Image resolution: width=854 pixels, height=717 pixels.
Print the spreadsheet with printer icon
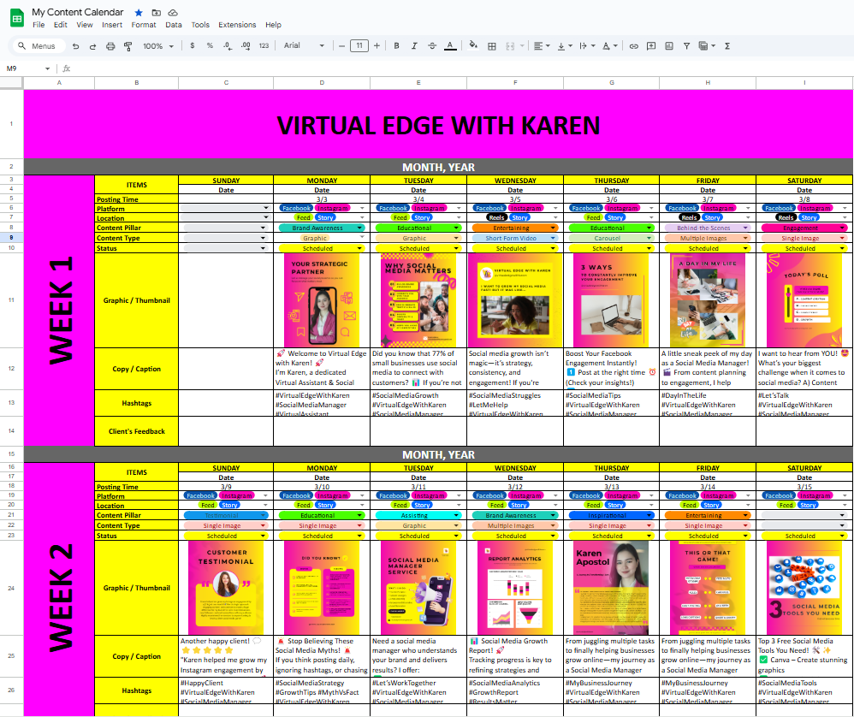pos(110,46)
